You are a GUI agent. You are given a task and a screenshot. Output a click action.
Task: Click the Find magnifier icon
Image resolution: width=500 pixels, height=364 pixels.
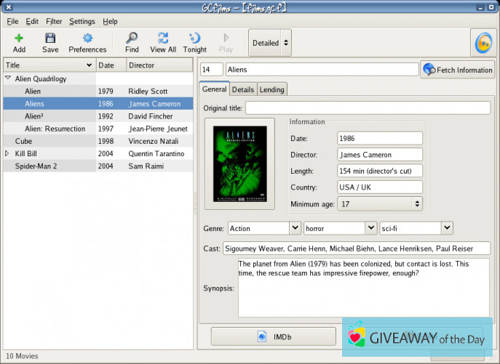click(x=132, y=39)
